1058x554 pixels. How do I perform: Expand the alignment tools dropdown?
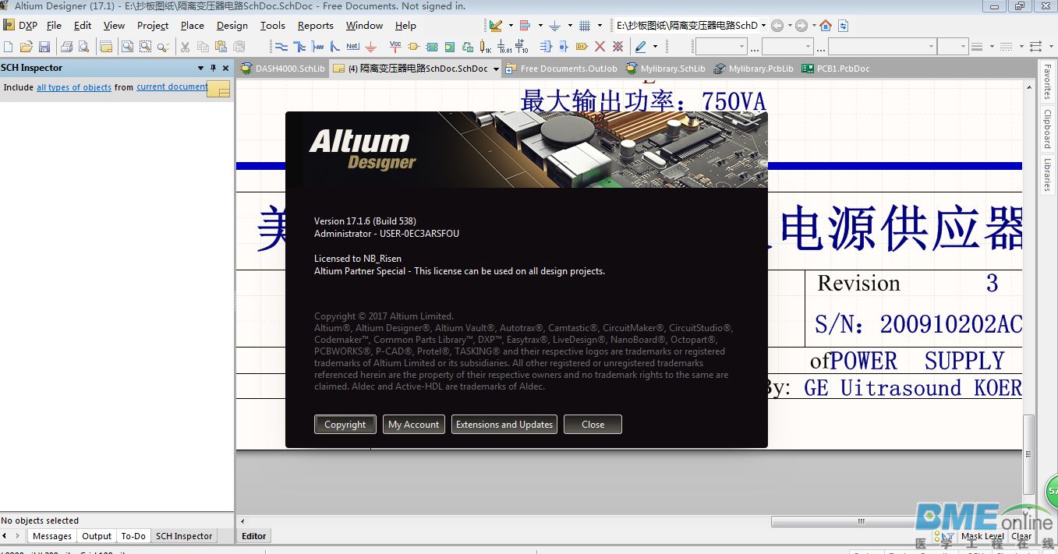tap(540, 25)
